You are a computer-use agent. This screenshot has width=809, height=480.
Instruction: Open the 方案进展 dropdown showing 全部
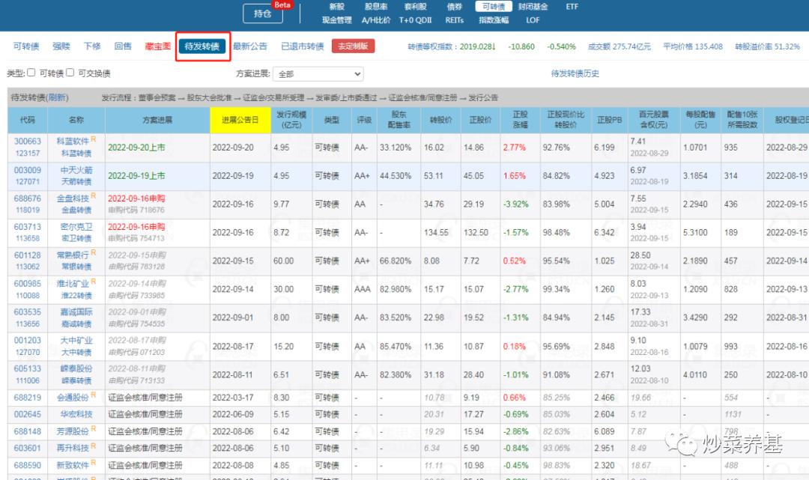pyautogui.click(x=318, y=74)
